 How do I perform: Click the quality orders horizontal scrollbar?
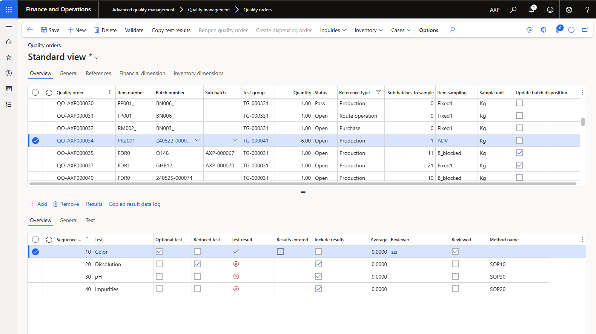coord(303,184)
